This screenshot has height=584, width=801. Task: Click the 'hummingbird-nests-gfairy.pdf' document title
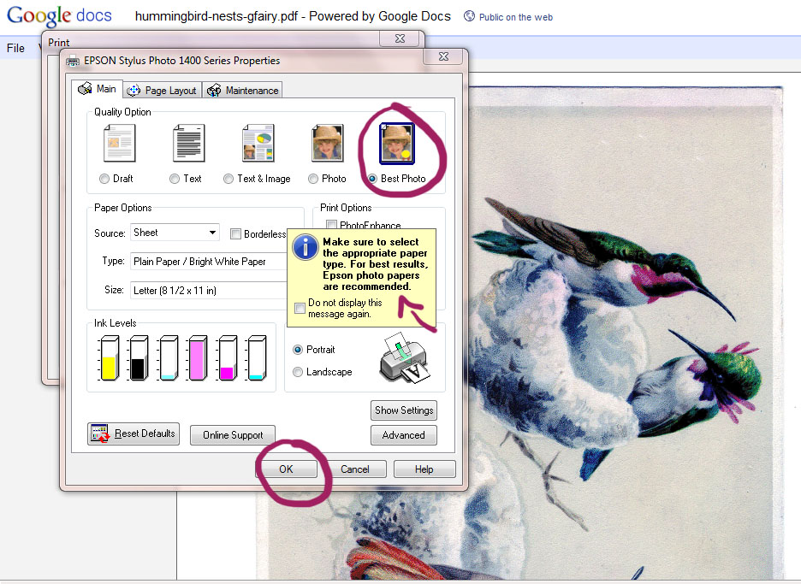click(x=217, y=16)
